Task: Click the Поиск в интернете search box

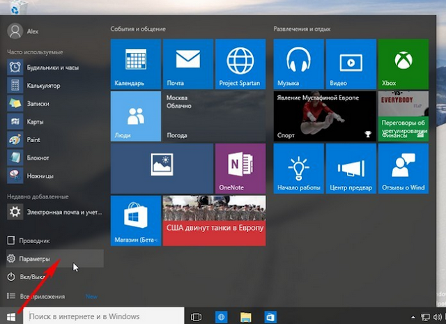Action: coord(104,316)
